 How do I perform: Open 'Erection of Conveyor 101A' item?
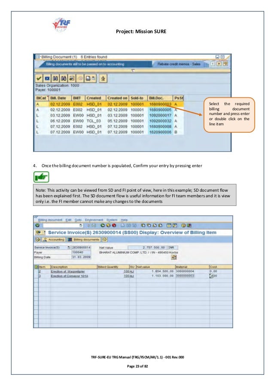70,276
